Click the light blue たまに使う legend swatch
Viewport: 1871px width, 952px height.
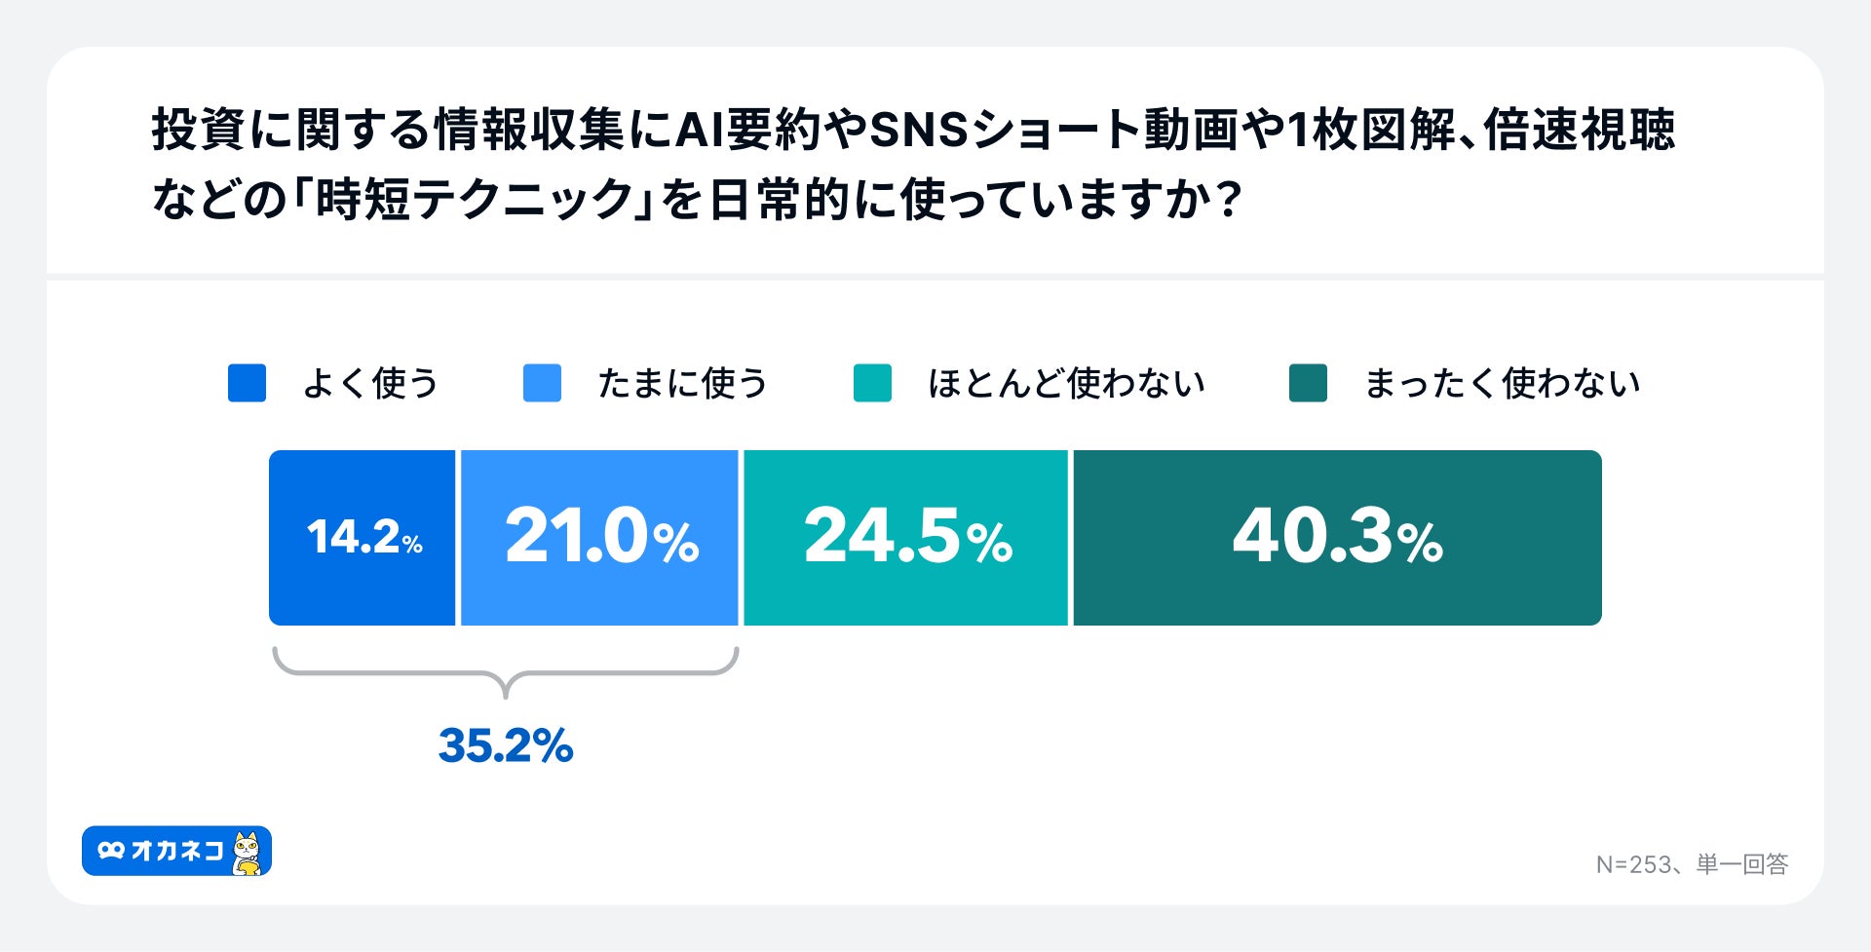pyautogui.click(x=542, y=383)
